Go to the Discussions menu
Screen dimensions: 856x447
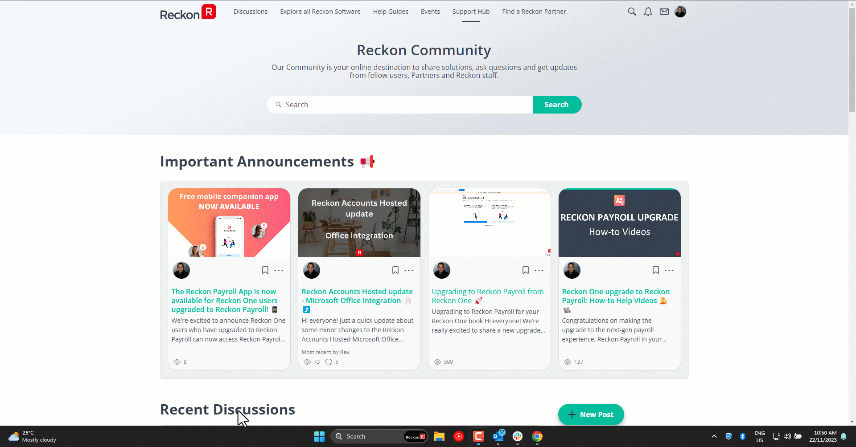(251, 12)
